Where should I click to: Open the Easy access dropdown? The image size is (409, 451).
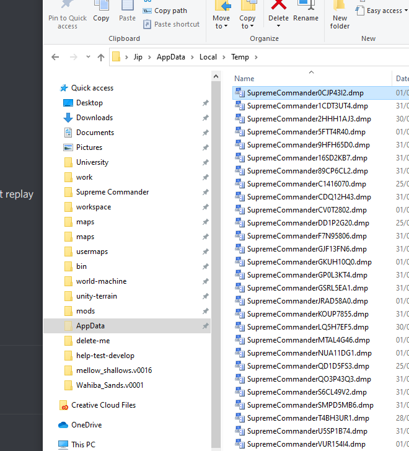click(382, 11)
